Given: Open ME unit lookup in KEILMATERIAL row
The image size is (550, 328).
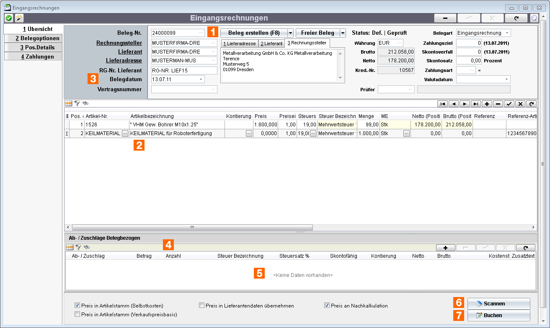Looking at the screenshot, I should click(x=406, y=133).
